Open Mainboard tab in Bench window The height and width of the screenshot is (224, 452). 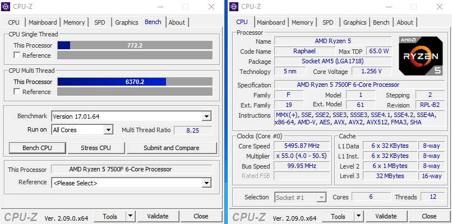43,22
